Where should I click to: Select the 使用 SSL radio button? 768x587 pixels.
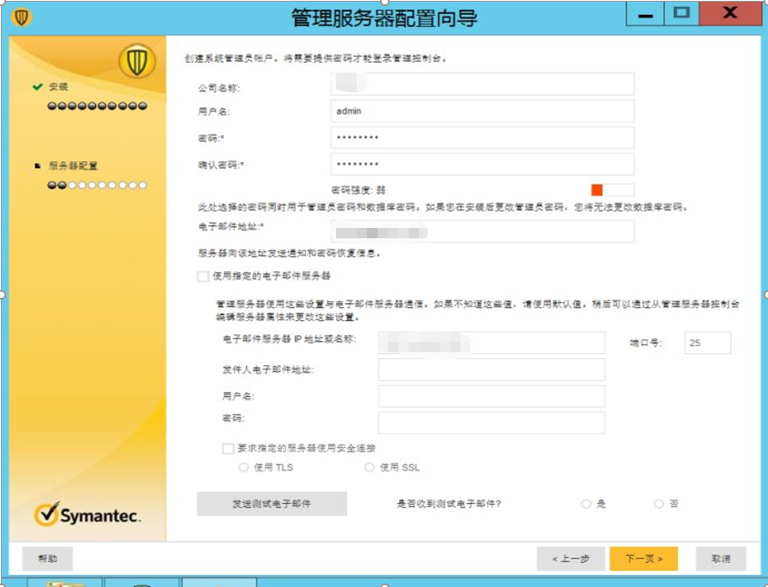371,467
